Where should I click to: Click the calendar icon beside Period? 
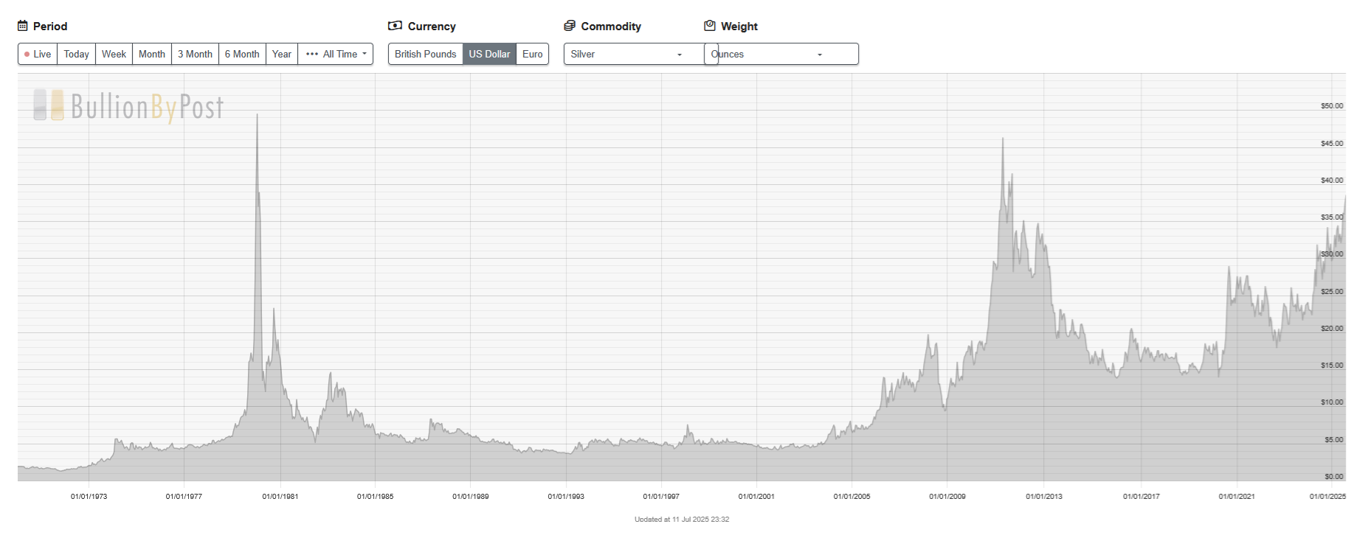pos(23,26)
